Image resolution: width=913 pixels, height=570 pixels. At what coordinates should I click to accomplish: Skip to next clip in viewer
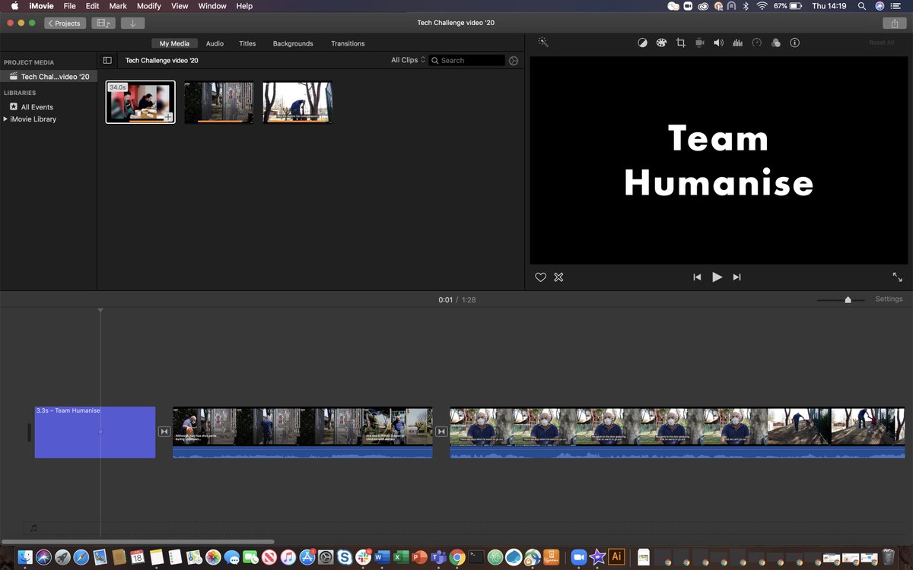736,277
